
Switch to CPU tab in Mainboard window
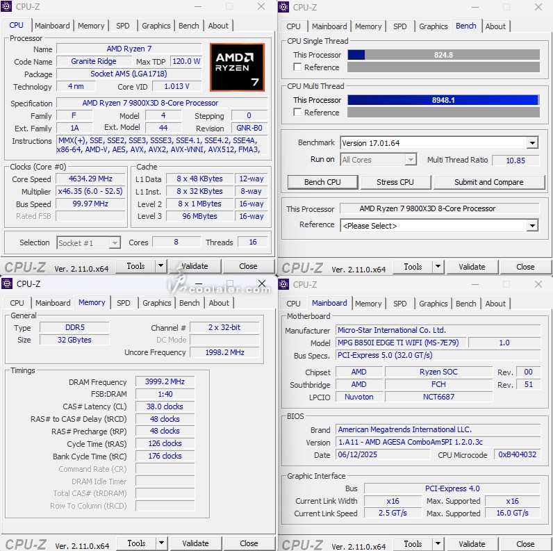pos(293,304)
